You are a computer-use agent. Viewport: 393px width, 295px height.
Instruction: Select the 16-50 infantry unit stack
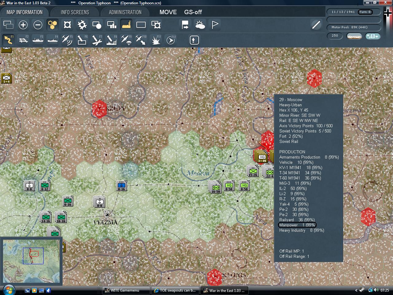coord(215,187)
